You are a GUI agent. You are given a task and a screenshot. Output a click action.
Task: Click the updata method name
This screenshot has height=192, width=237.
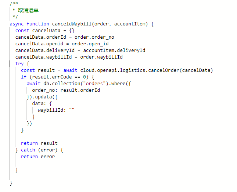(43, 97)
